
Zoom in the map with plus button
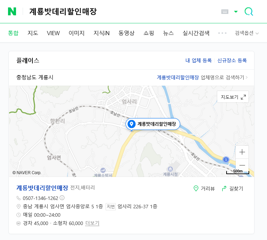(x=242, y=152)
